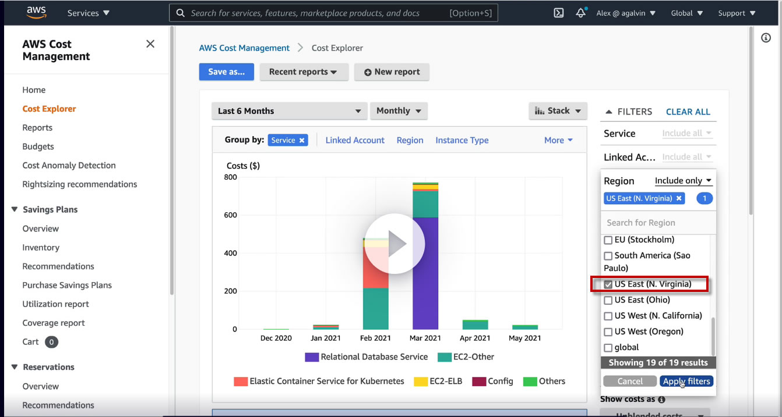
Task: Close the AWS Cost Management sidebar
Action: (x=150, y=44)
